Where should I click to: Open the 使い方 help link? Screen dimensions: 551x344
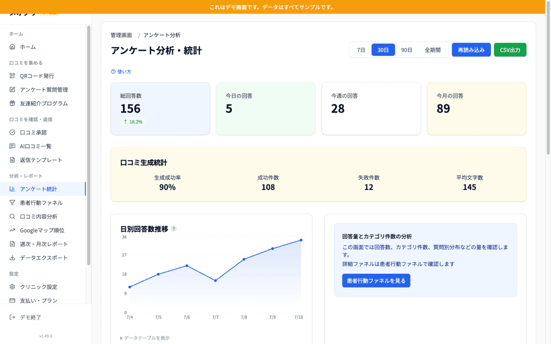121,72
